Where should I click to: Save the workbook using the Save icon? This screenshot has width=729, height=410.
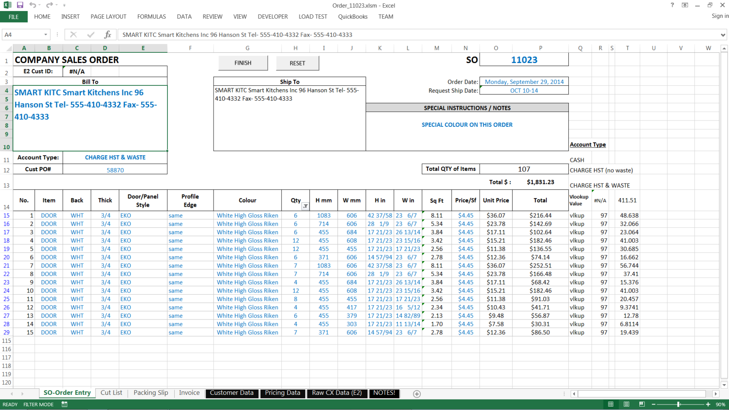pyautogui.click(x=19, y=5)
